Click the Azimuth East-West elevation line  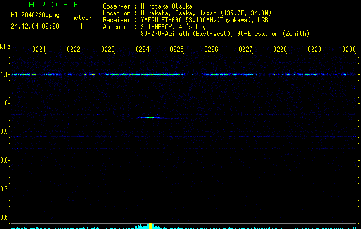pos(225,34)
